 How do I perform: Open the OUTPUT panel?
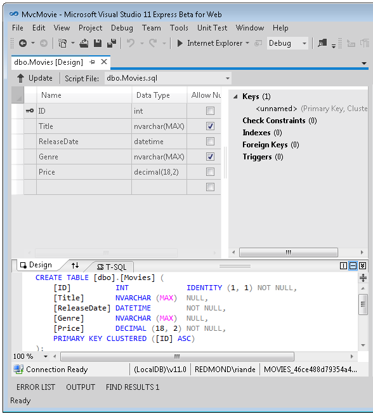81,387
